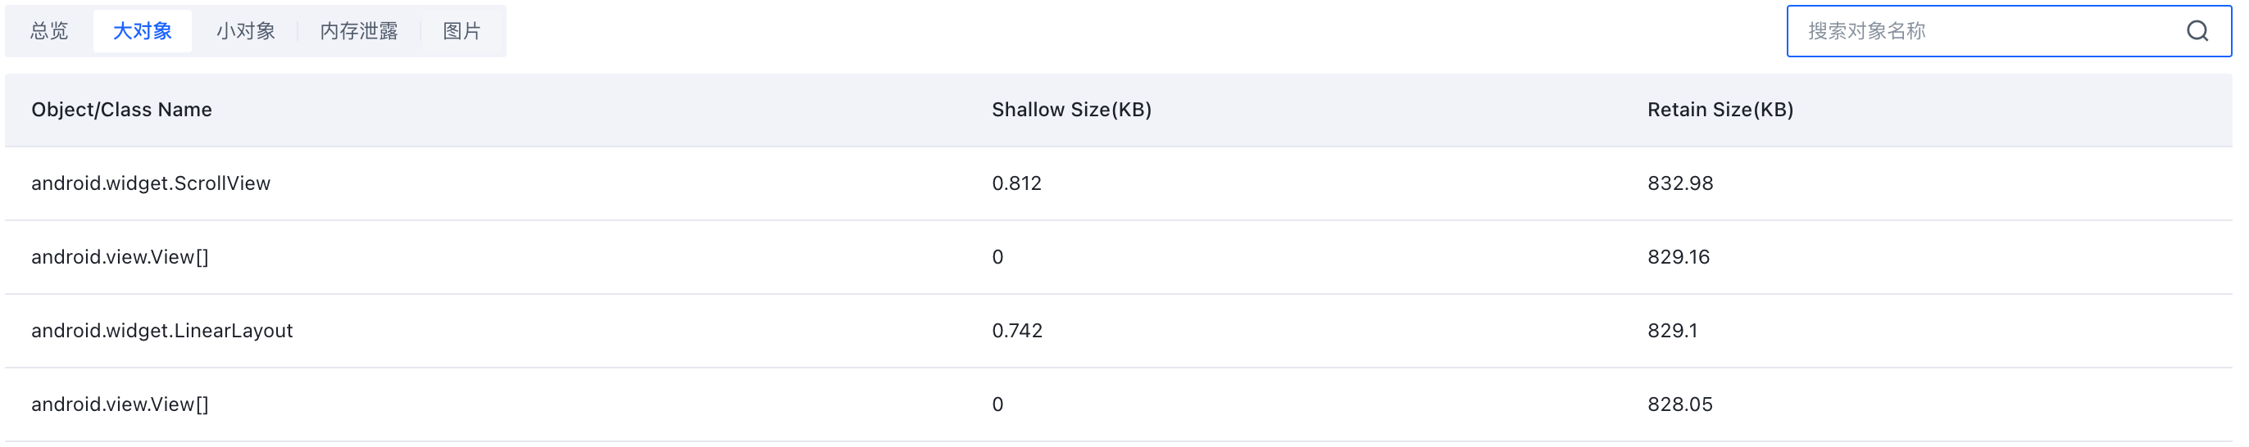Click the Retain Size(KB) column header
The height and width of the screenshot is (447, 2249).
[1720, 110]
